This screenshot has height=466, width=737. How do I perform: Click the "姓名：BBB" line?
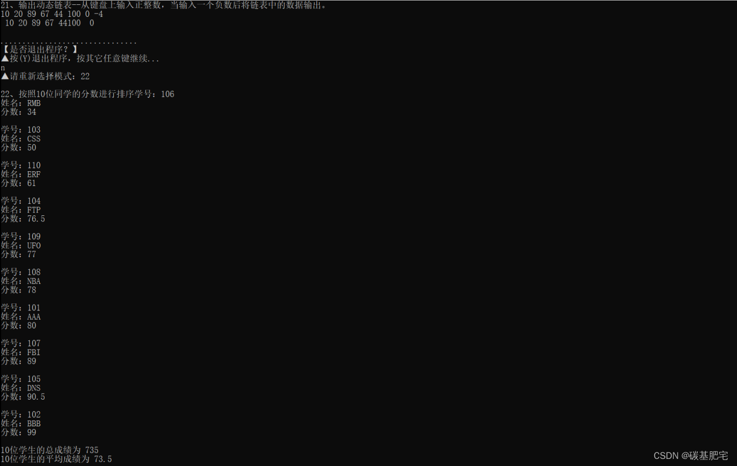pos(21,424)
